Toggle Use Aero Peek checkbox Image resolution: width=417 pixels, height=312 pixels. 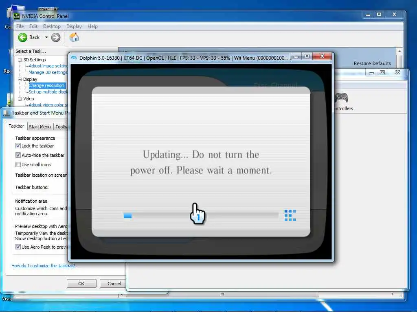(18, 247)
